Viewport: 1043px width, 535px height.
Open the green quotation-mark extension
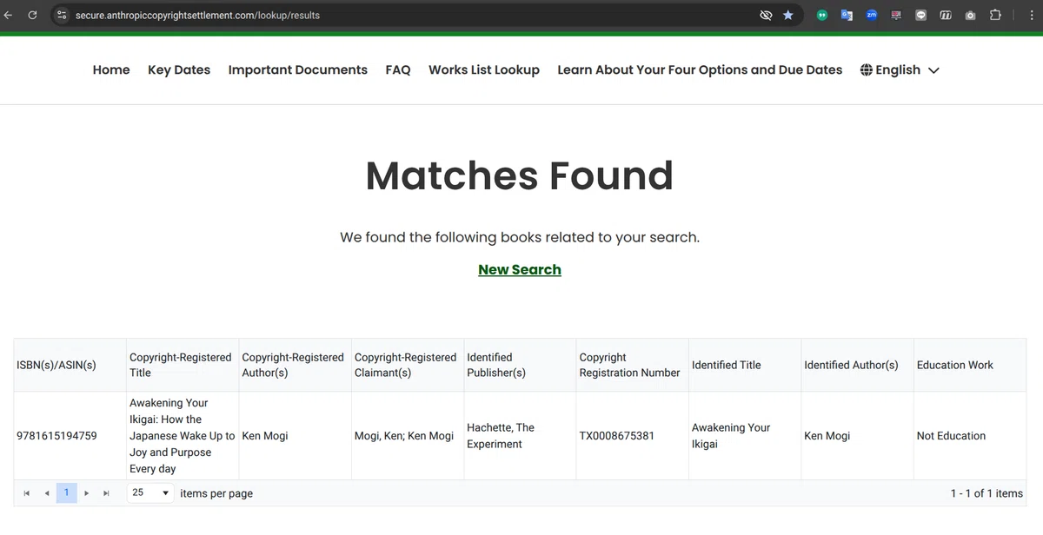[x=821, y=15]
